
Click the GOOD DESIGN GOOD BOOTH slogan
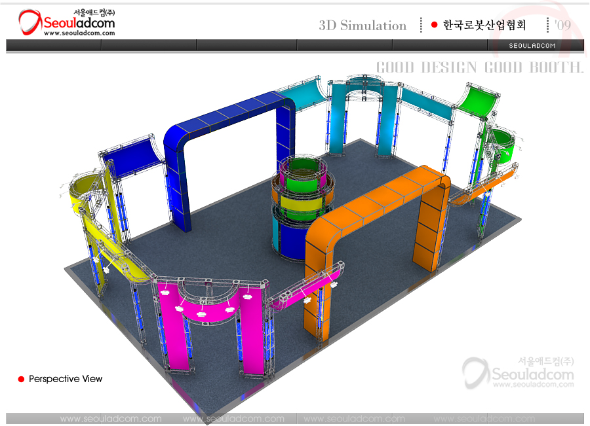(x=479, y=67)
